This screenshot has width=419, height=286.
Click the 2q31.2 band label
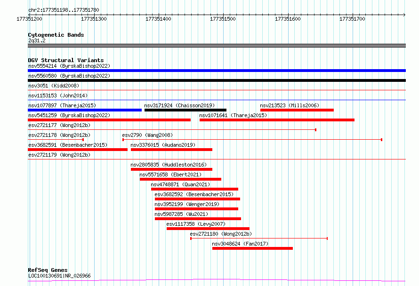[37, 40]
